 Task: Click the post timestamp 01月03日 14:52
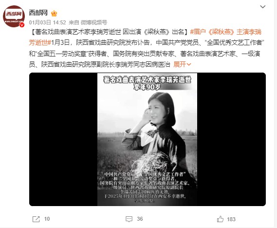point(47,22)
